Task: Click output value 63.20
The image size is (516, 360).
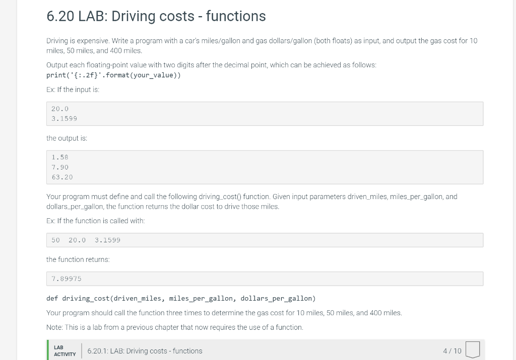Action: [62, 177]
